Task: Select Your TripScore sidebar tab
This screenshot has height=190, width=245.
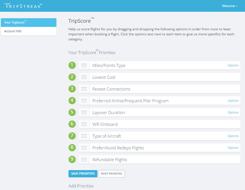Action: point(28,22)
